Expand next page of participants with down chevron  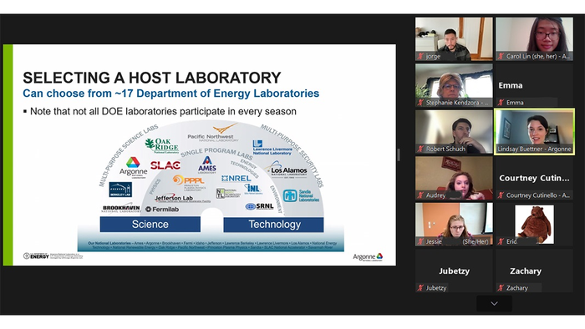click(494, 304)
